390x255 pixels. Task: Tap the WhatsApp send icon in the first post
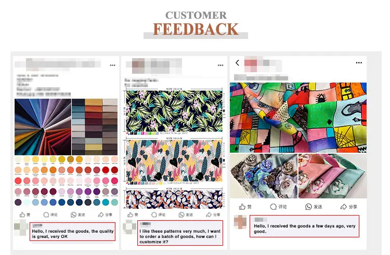[73, 214]
